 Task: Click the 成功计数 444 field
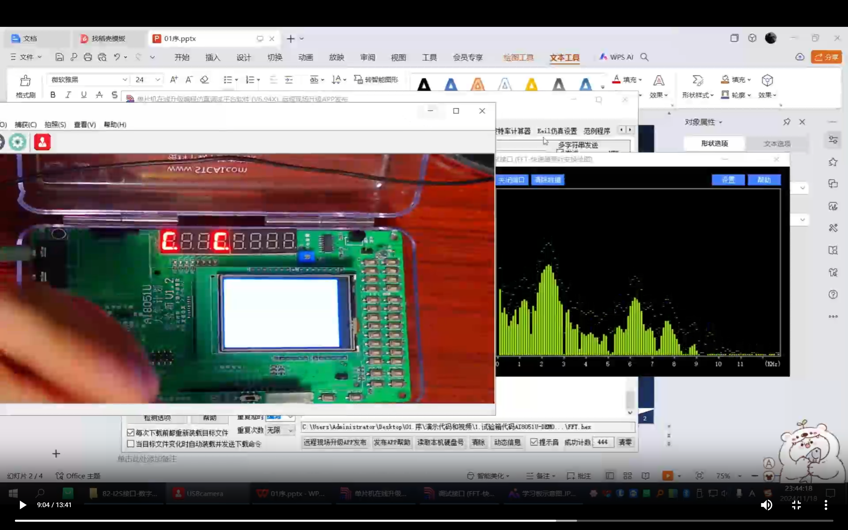[x=603, y=442]
